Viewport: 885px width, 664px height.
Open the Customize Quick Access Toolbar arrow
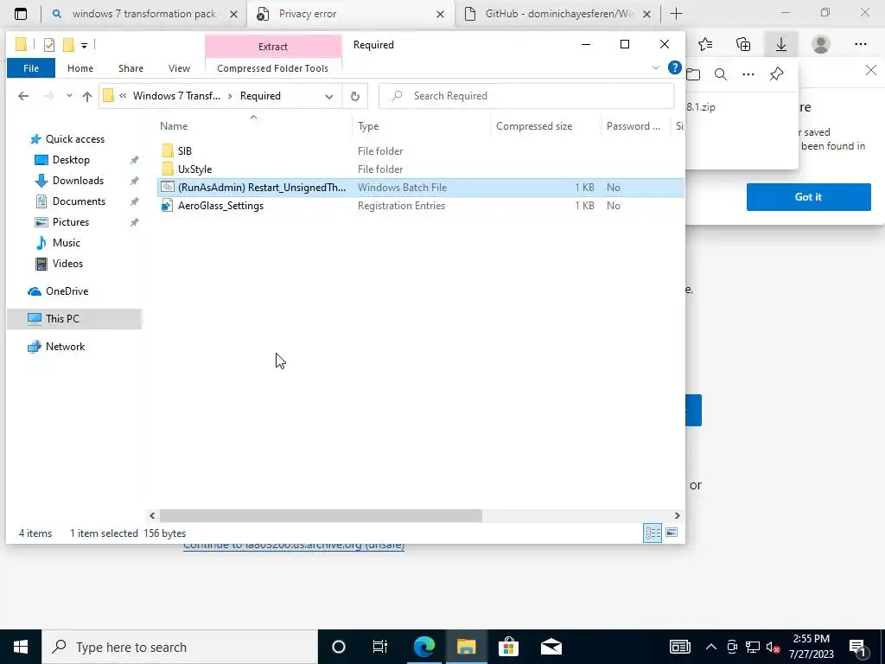tap(84, 45)
